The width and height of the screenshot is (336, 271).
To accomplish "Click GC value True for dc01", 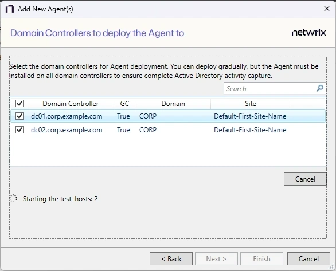I will (123, 116).
